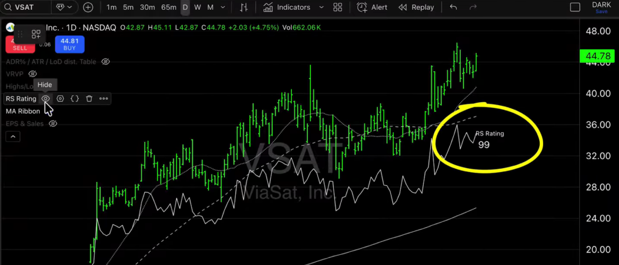Open RS Rating source code braces icon
The height and width of the screenshot is (265, 619).
pos(75,99)
